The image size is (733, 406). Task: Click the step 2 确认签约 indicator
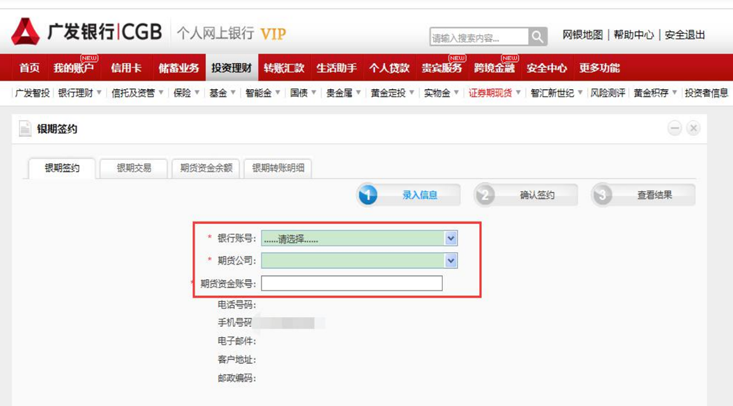[x=526, y=194]
